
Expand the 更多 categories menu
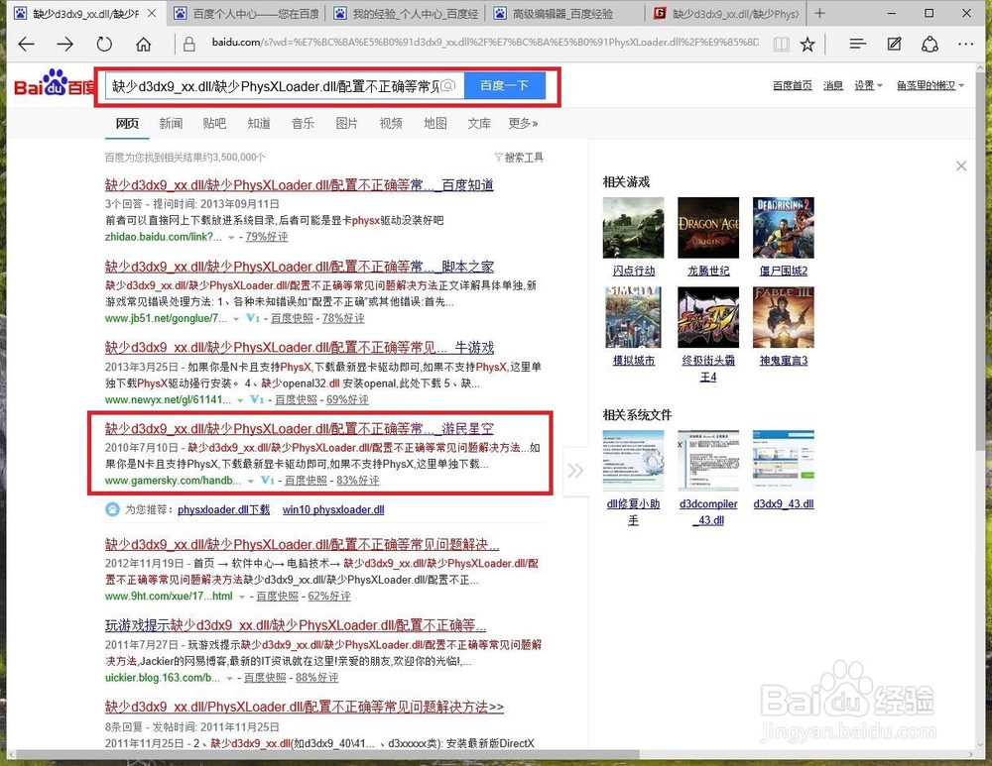point(523,123)
